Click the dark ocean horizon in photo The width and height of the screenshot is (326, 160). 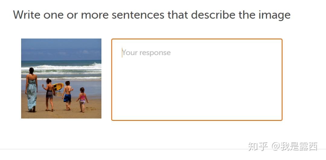[x=61, y=62]
